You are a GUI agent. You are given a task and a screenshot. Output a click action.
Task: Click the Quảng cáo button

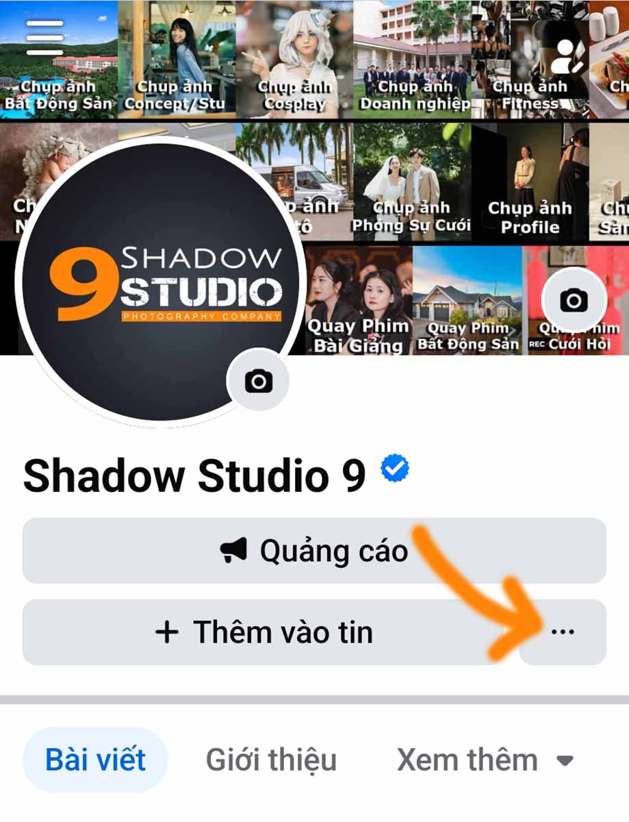(x=314, y=551)
